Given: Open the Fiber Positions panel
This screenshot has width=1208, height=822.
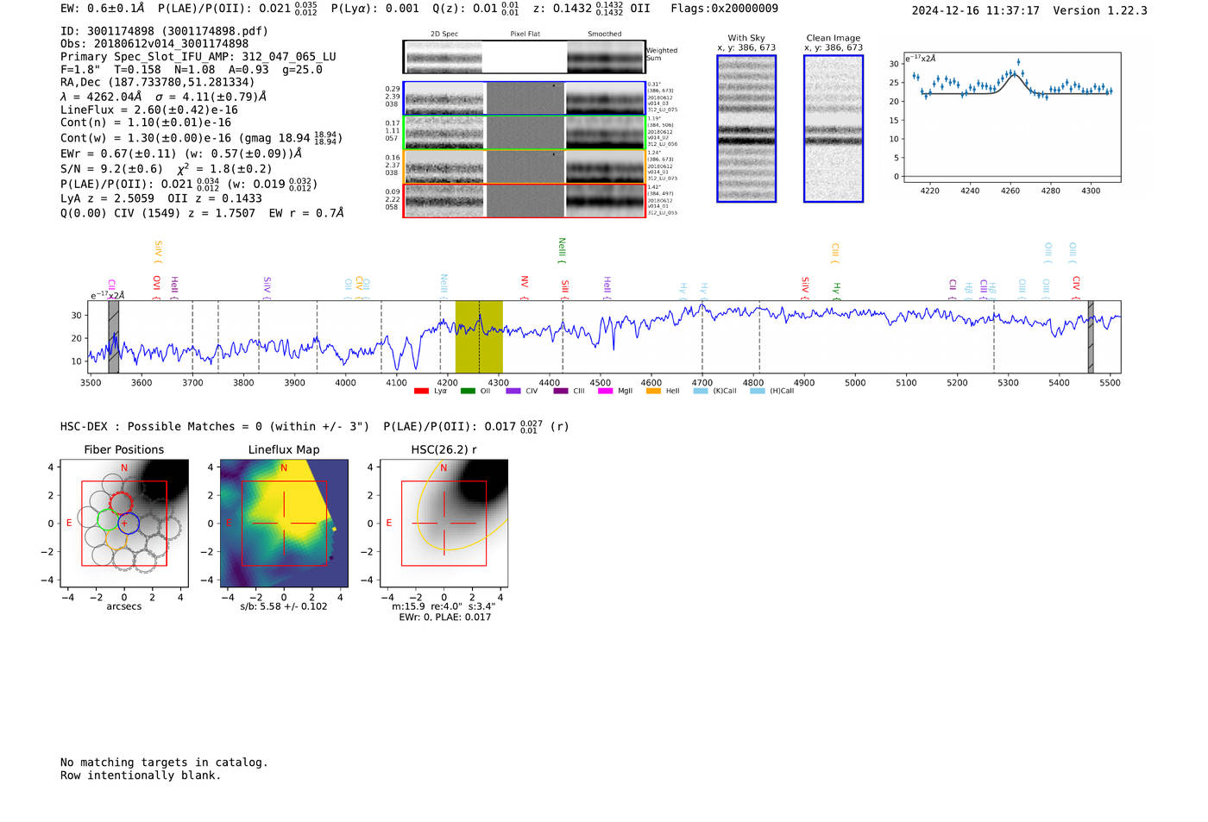Looking at the screenshot, I should point(123,524).
